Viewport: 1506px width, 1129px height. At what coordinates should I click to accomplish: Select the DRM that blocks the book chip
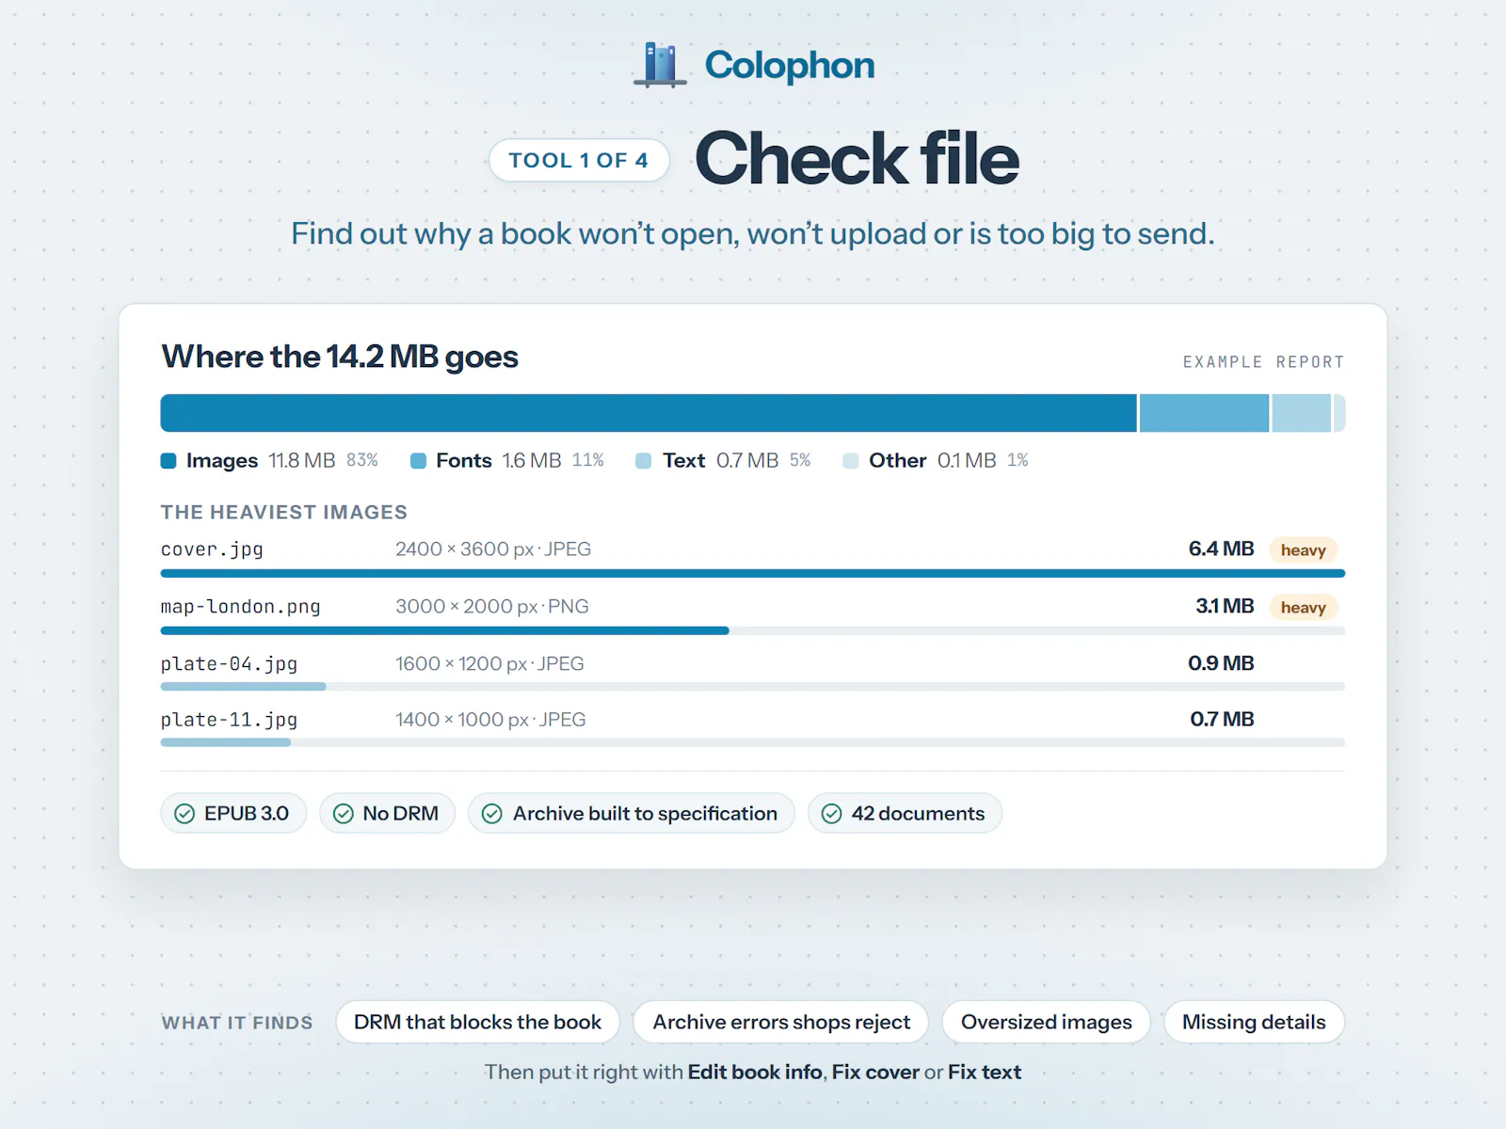477,1022
